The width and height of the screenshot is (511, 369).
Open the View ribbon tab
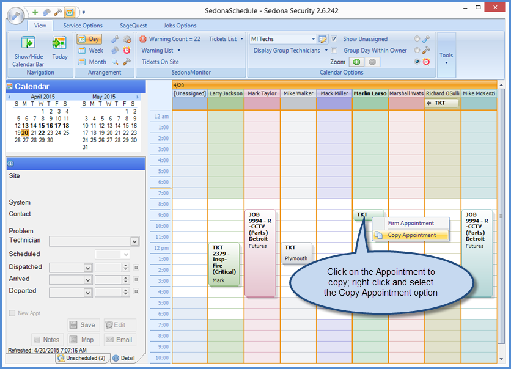point(40,26)
